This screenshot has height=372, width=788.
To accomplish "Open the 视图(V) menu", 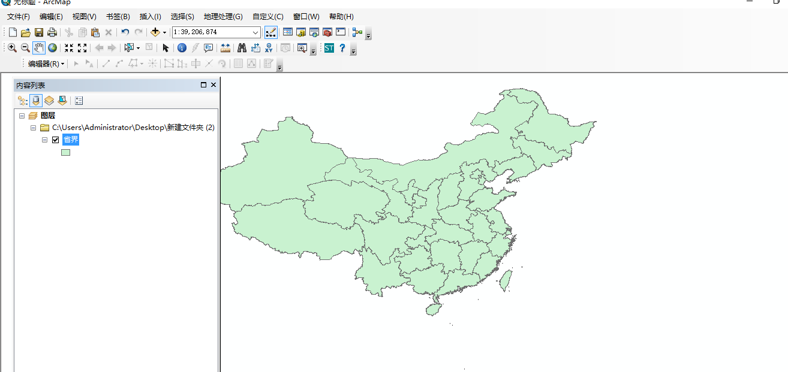I will 85,17.
